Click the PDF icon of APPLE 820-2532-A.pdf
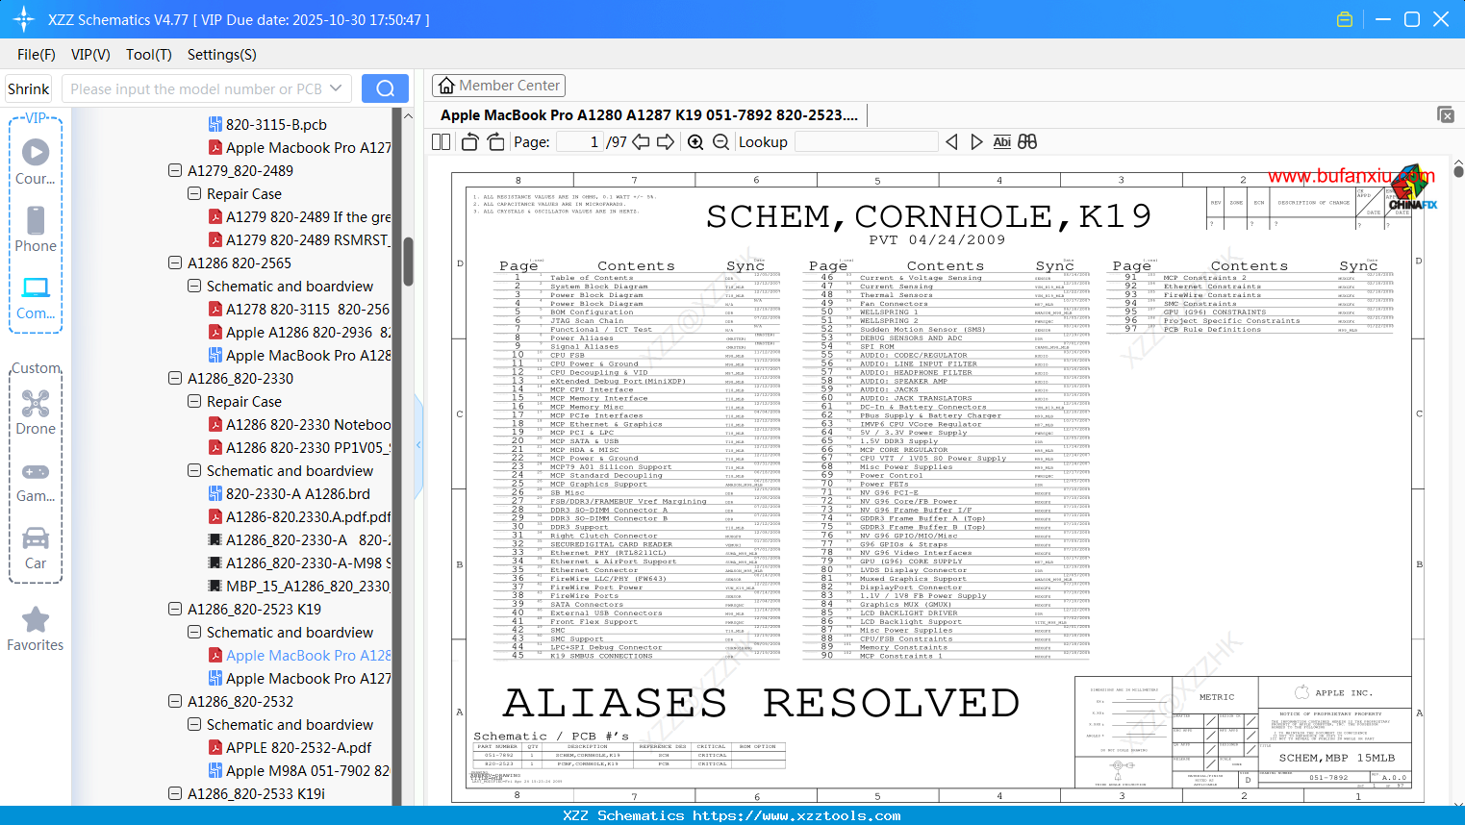The width and height of the screenshot is (1465, 825). coord(215,747)
